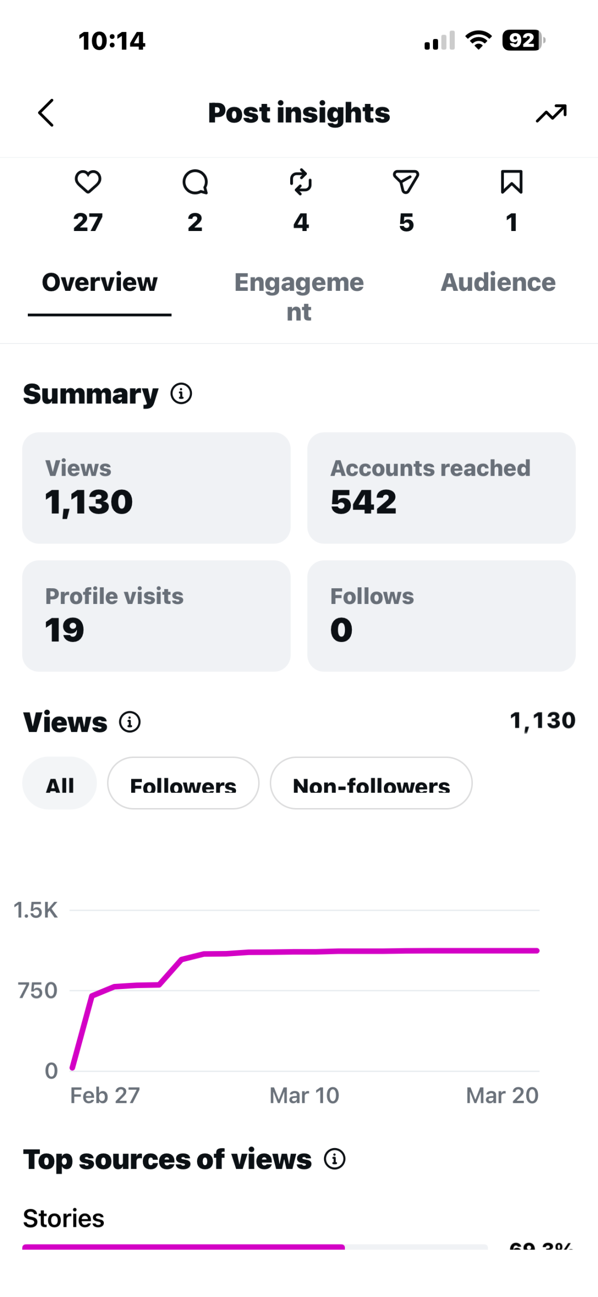This screenshot has height=1297, width=598.
Task: Open the Audience tab
Action: 498,282
